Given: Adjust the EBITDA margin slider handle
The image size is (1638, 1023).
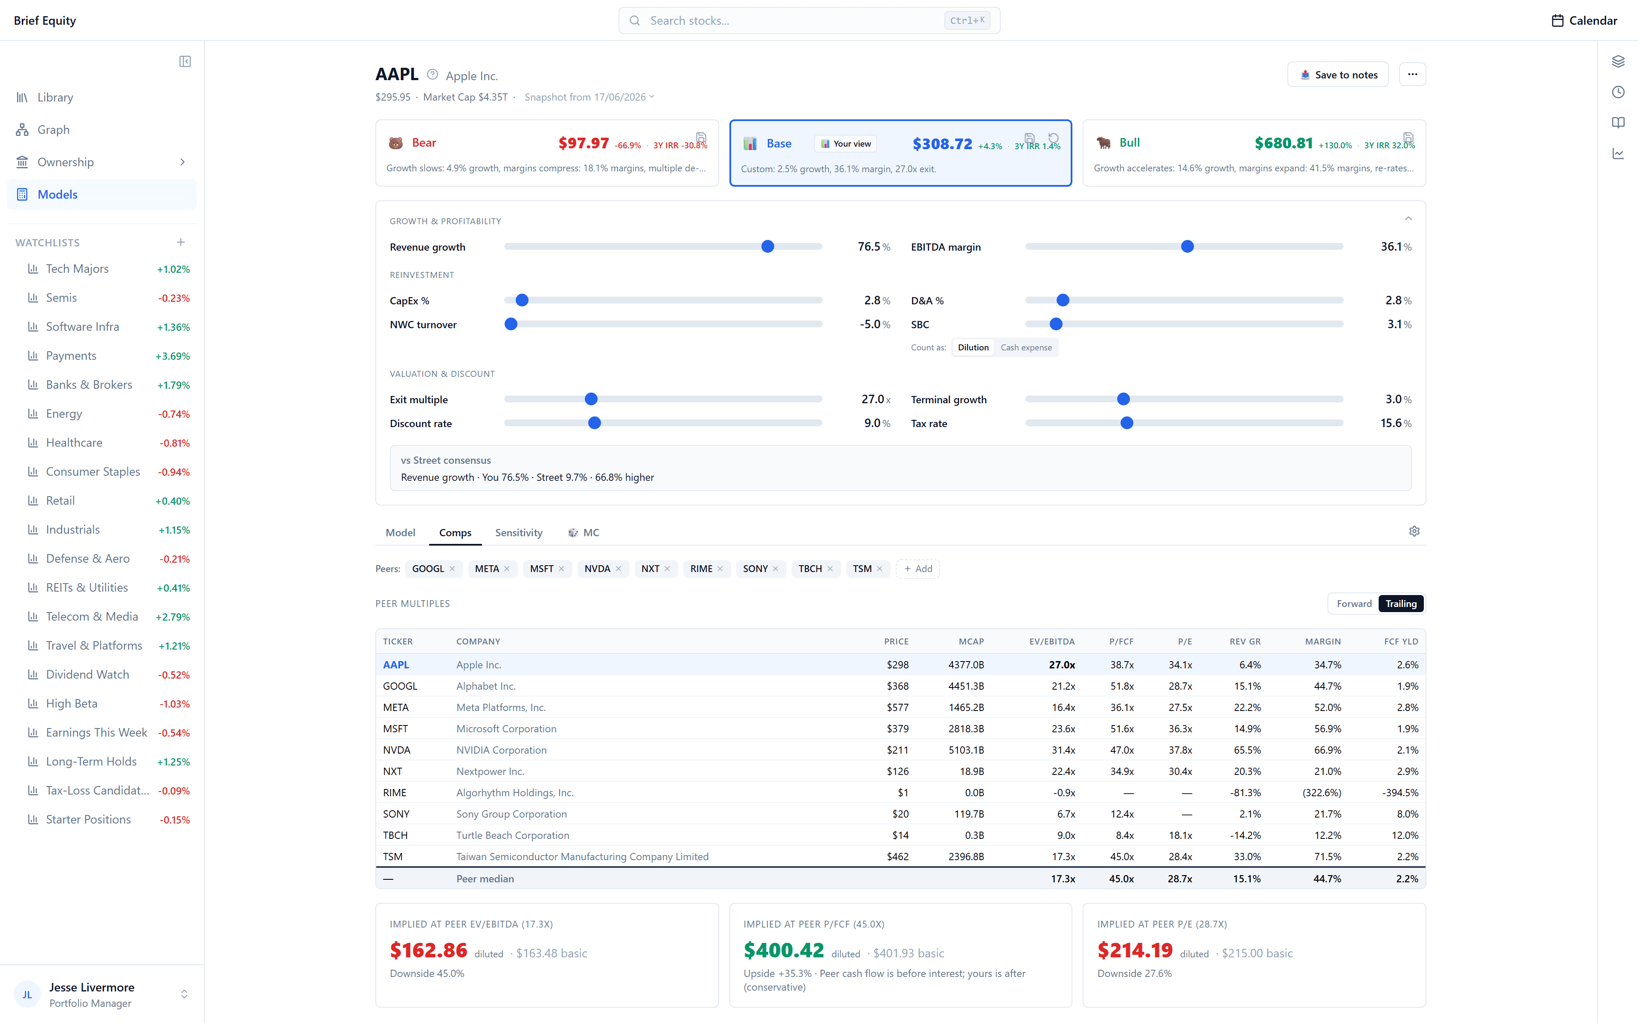Looking at the screenshot, I should pyautogui.click(x=1187, y=247).
